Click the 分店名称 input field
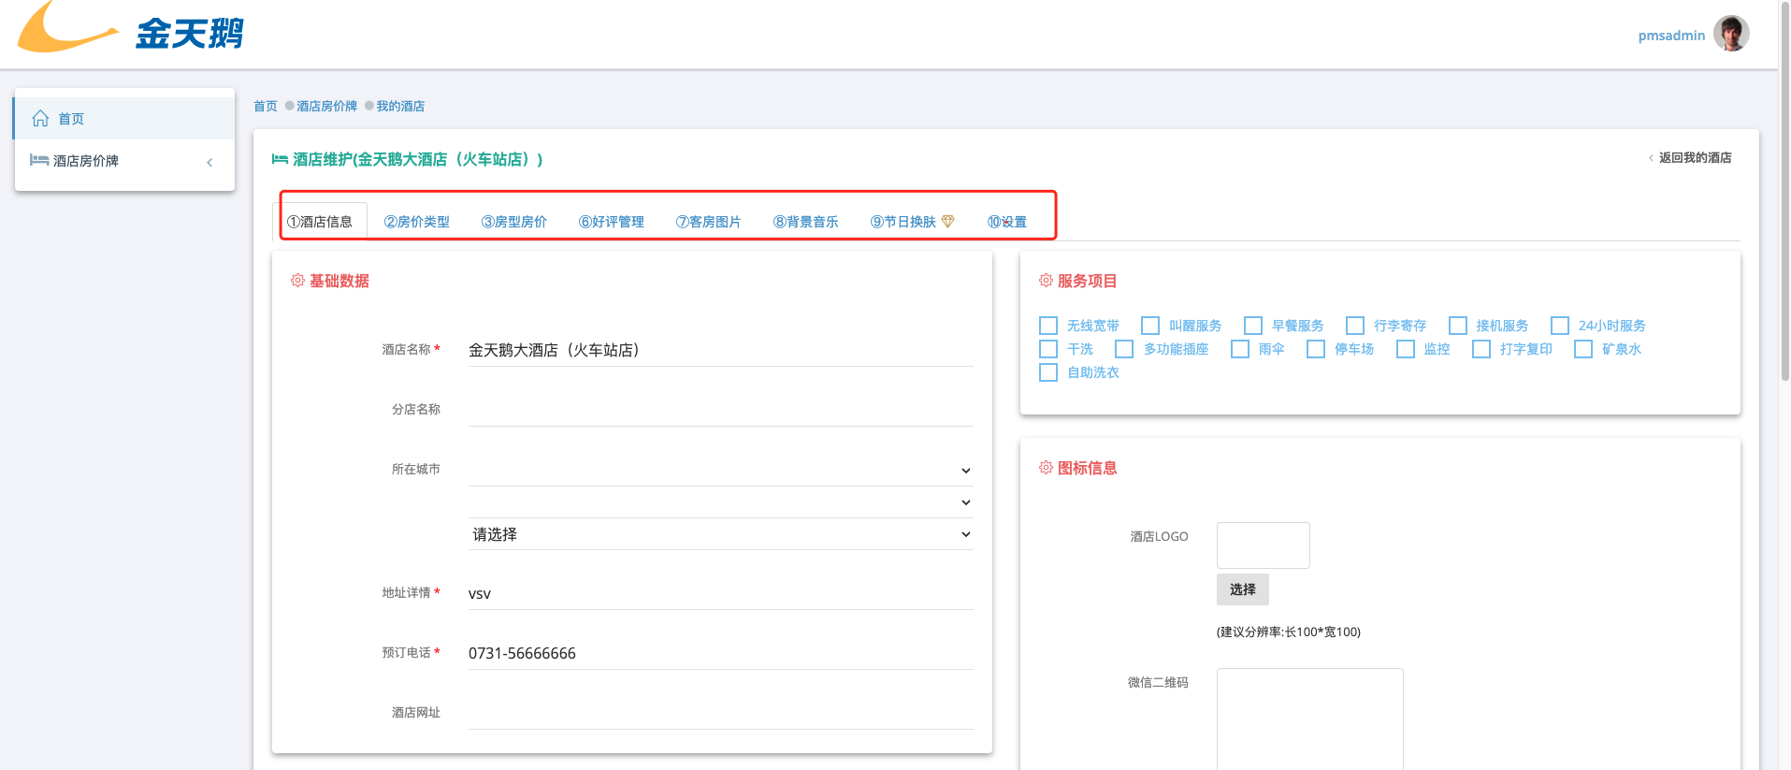This screenshot has height=770, width=1791. pos(720,410)
